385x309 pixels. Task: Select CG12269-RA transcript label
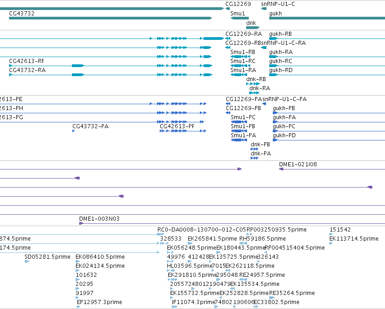243,34
